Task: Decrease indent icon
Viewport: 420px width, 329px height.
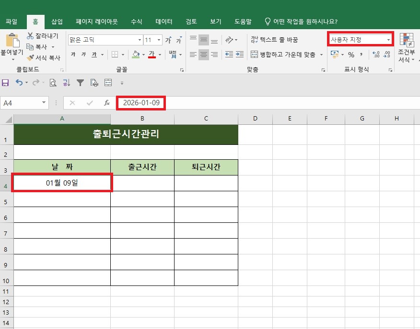Action: click(229, 55)
